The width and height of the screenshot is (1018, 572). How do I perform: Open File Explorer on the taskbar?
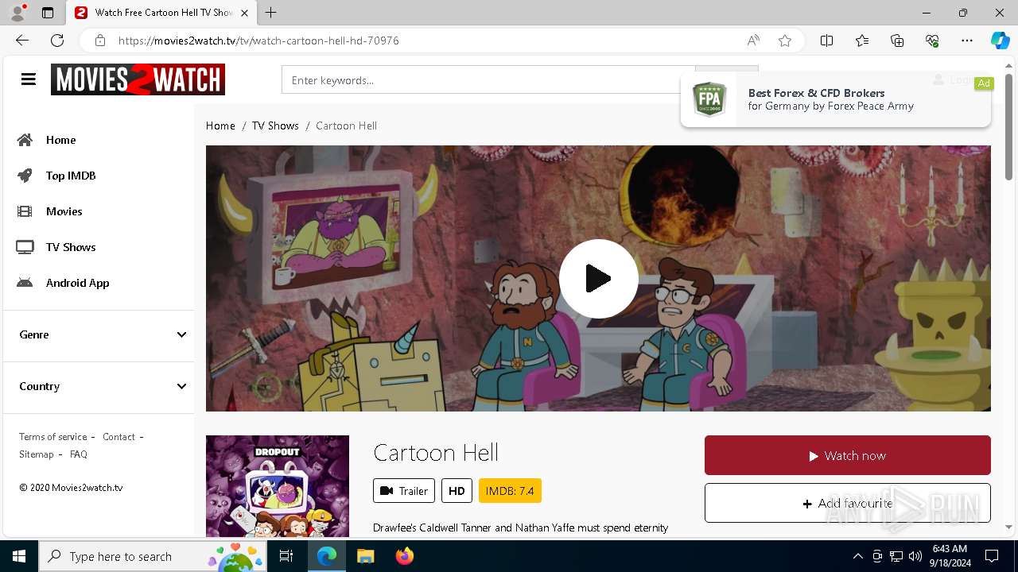[x=365, y=556]
